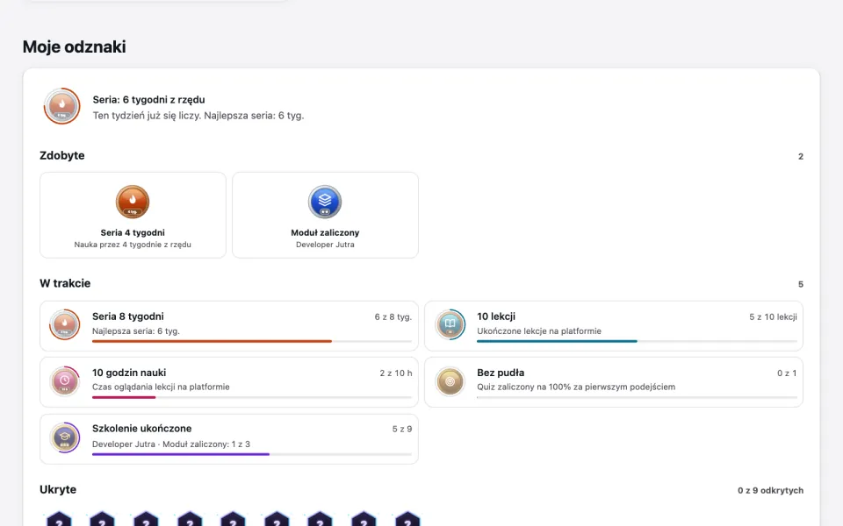Click the 'Ukryte' section heading
Screen dimensions: 843x526
(58, 489)
